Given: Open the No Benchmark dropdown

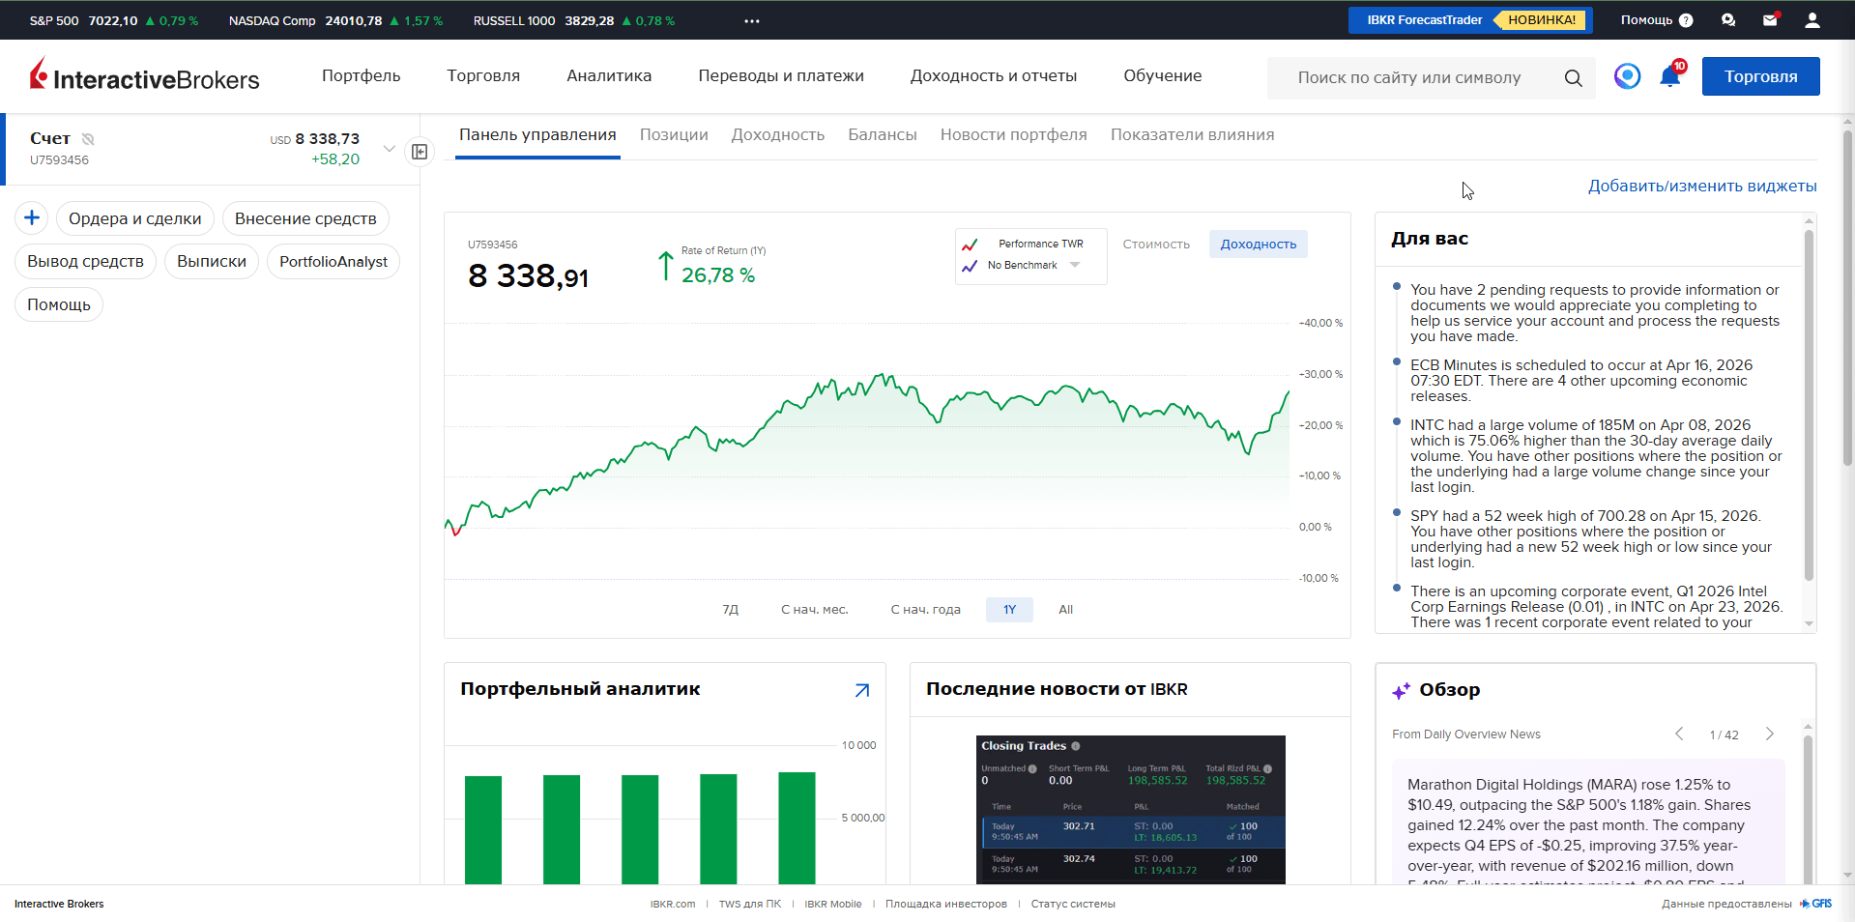Looking at the screenshot, I should coord(1075,265).
